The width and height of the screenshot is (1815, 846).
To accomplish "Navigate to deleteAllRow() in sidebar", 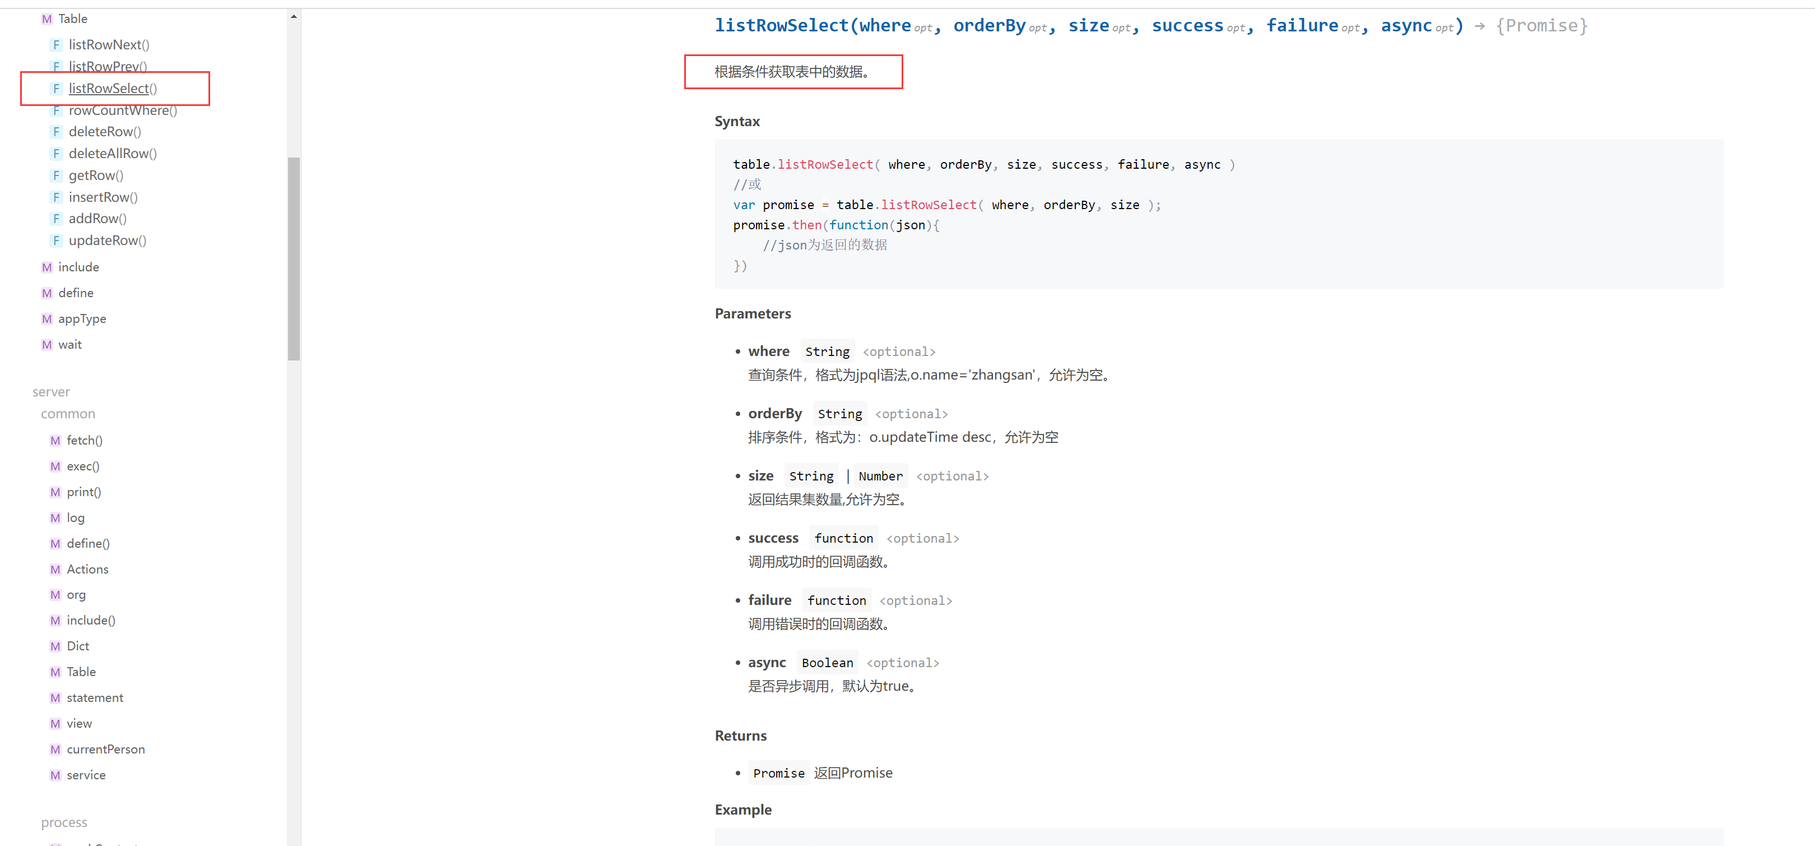I will 112,154.
